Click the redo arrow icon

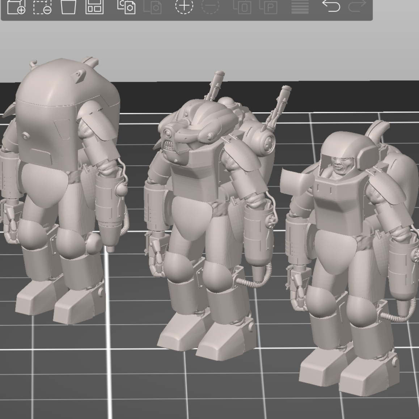click(x=357, y=6)
